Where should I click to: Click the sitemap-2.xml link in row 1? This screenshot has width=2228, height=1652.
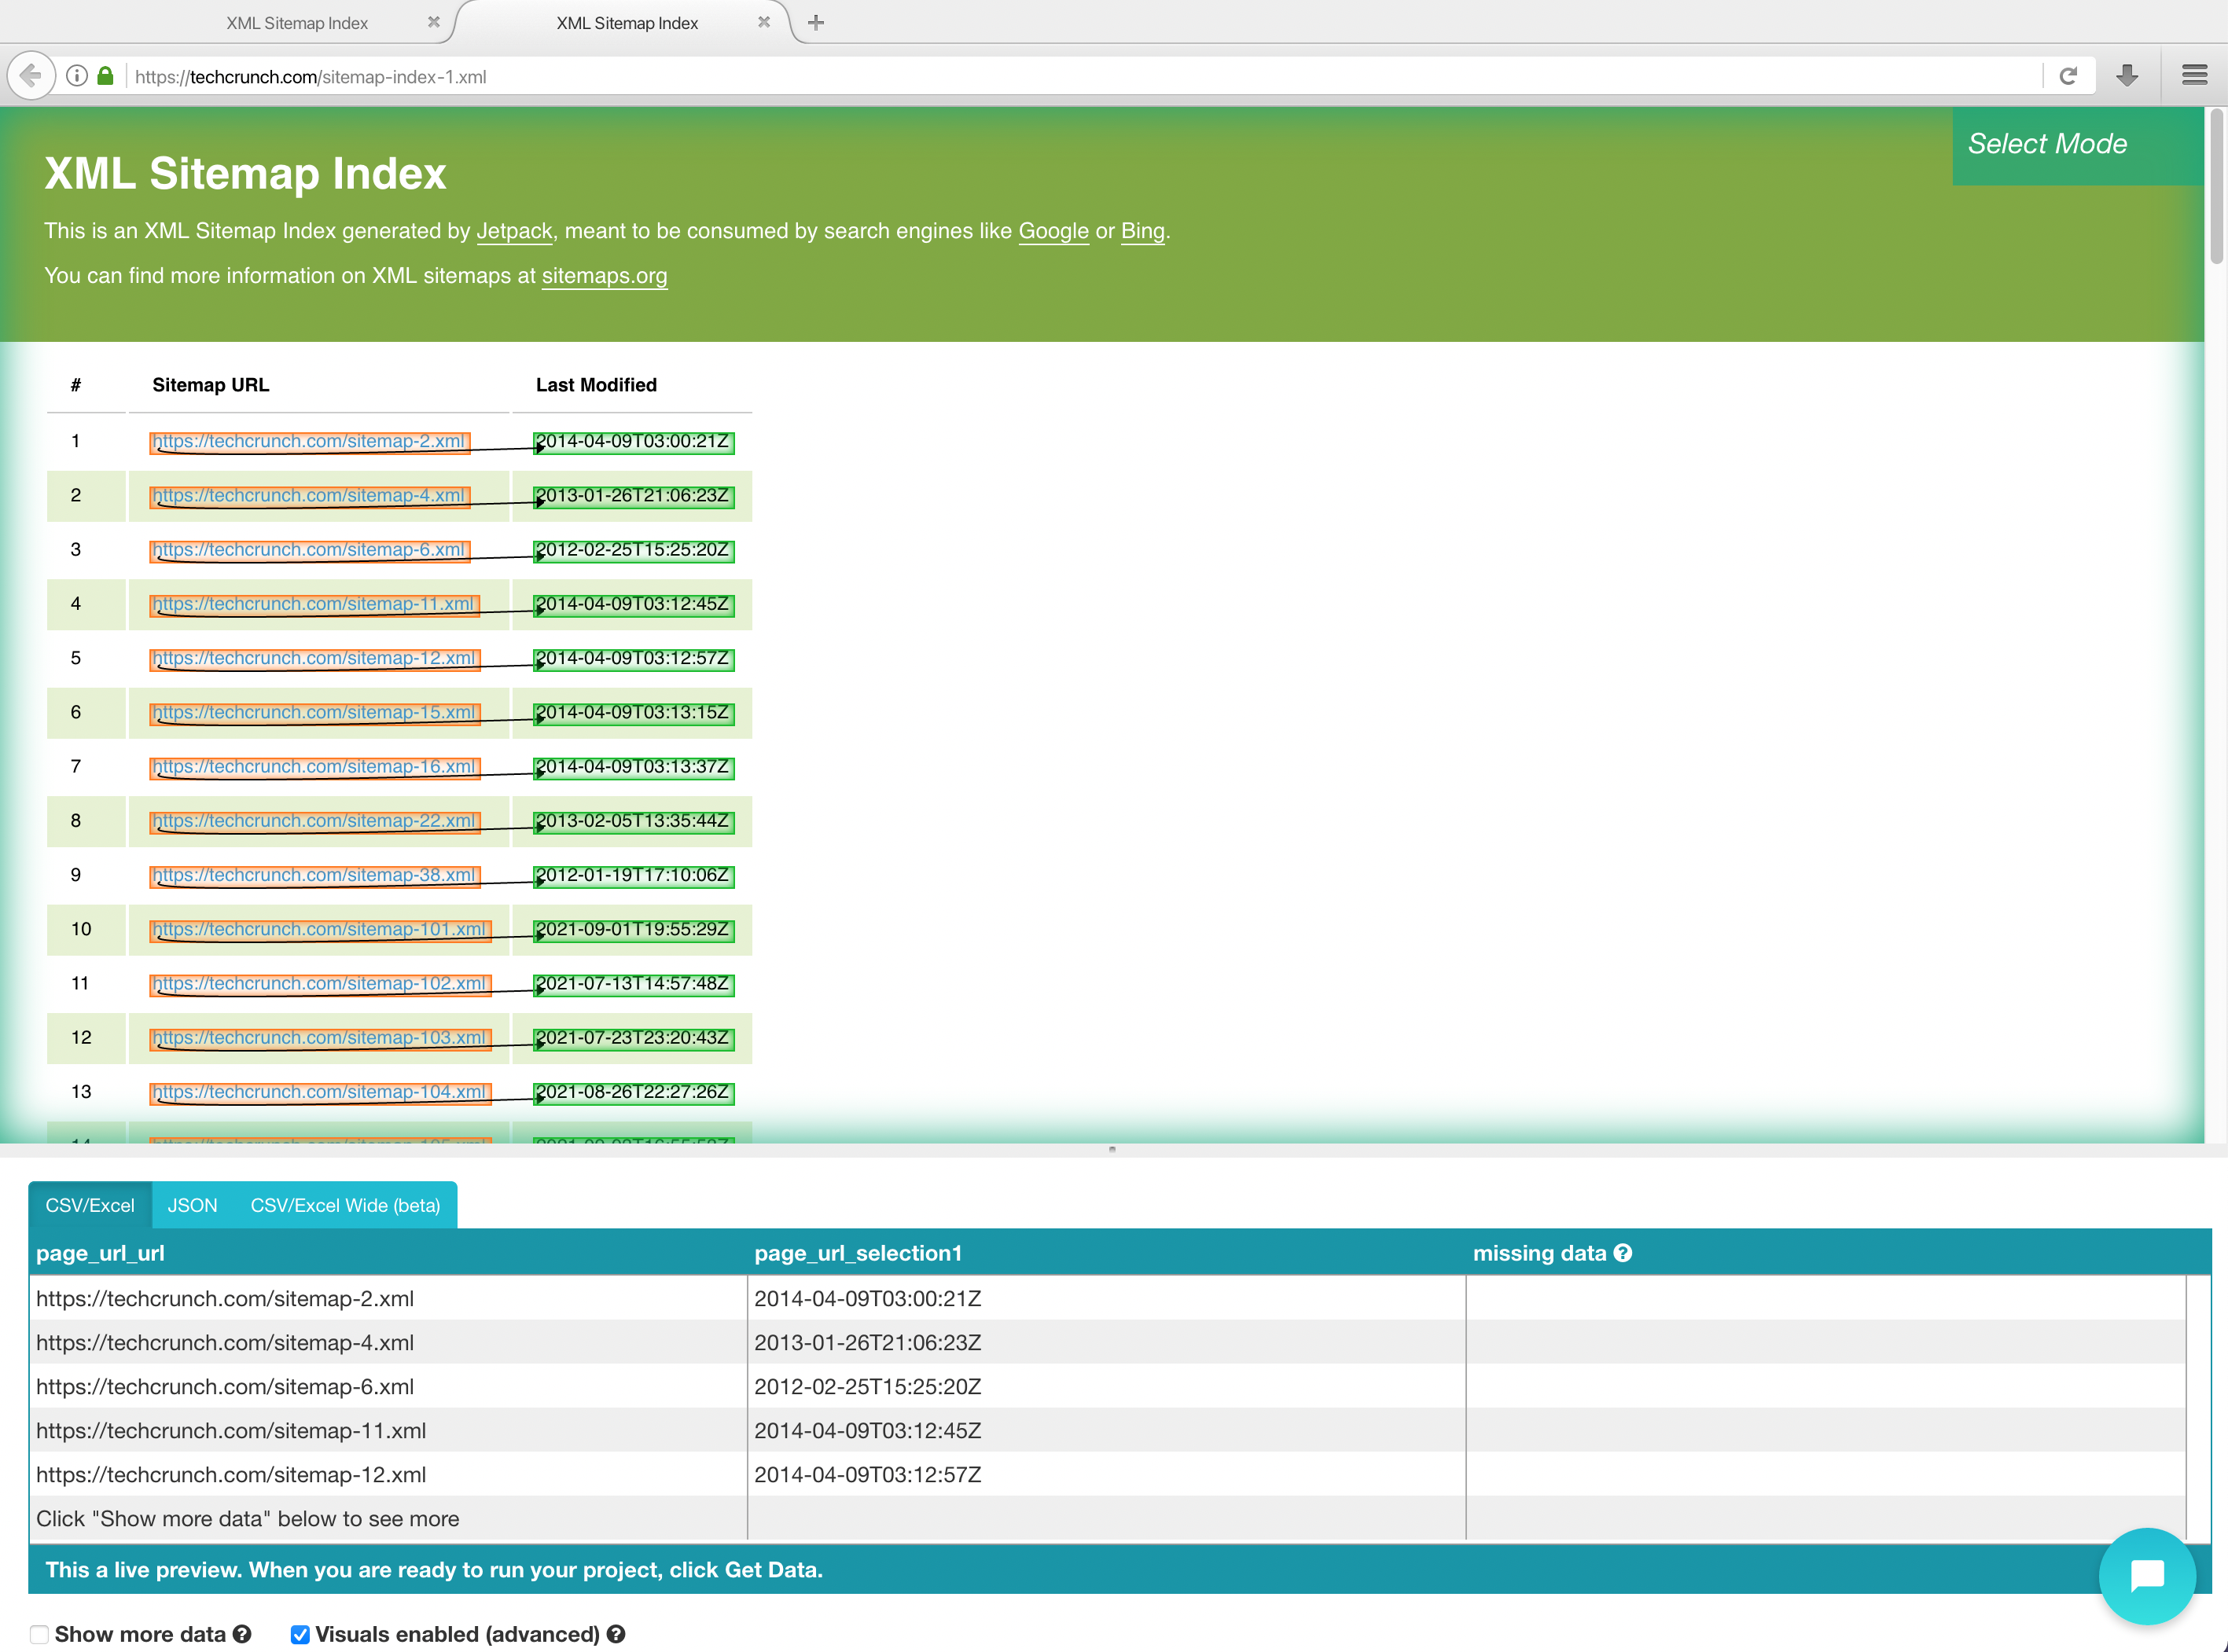(309, 442)
